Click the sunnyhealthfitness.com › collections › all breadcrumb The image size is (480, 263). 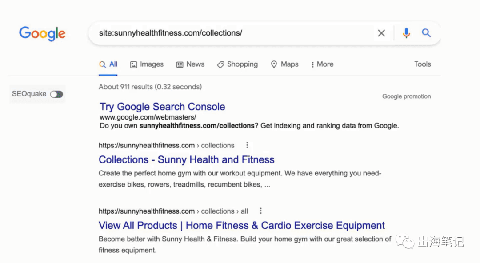click(x=173, y=211)
